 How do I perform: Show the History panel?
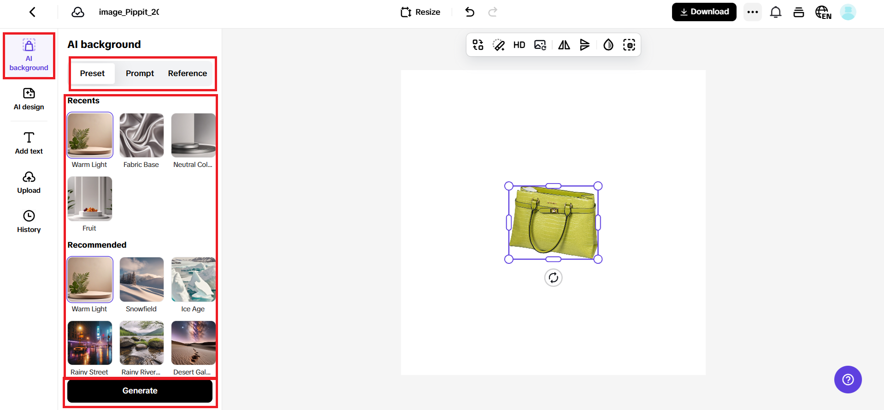pyautogui.click(x=29, y=222)
